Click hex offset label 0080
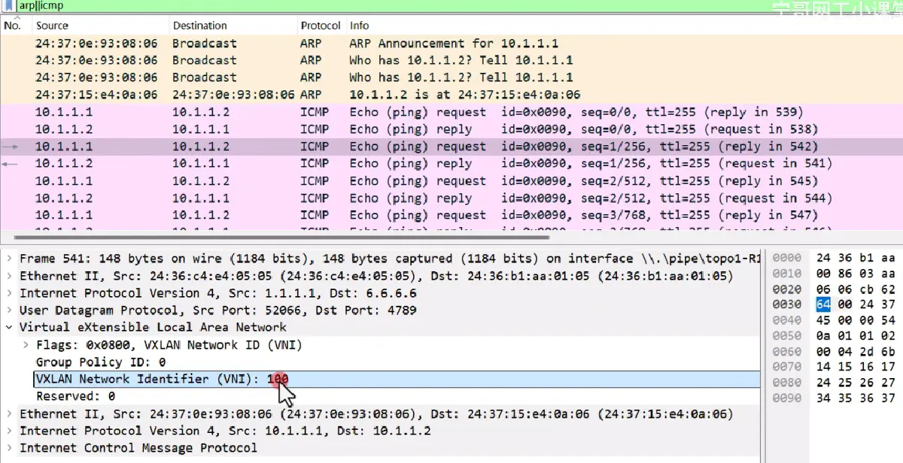Screen dimensions: 903x463 click(x=787, y=383)
